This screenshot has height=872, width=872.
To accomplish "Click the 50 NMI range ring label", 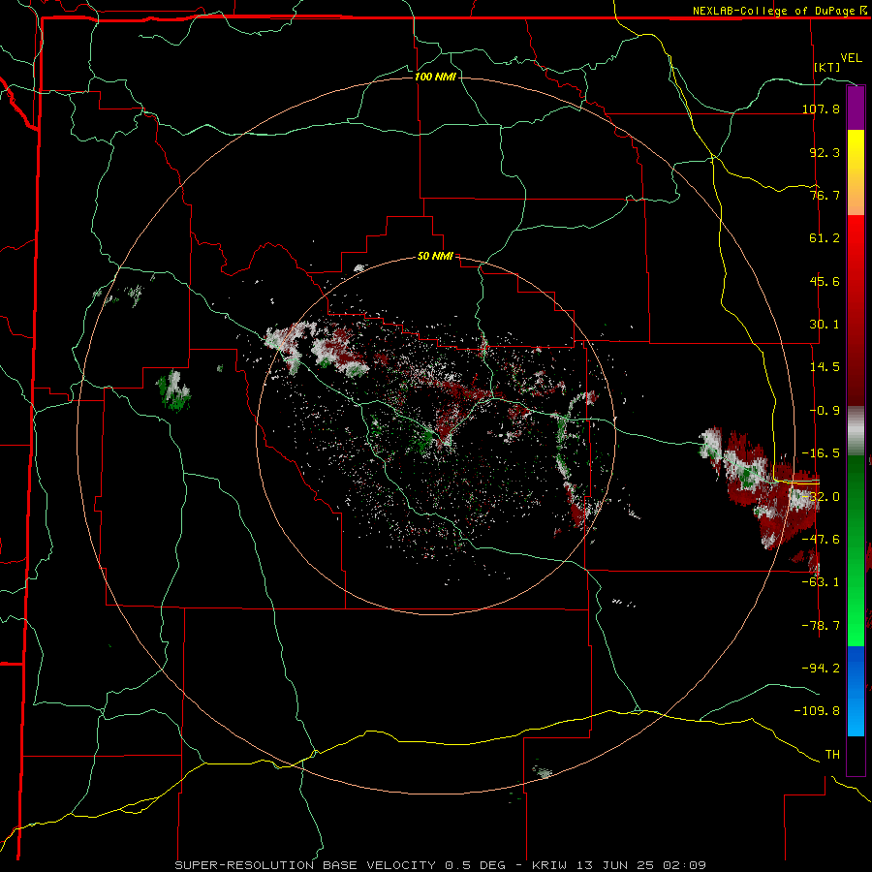I will click(x=435, y=256).
